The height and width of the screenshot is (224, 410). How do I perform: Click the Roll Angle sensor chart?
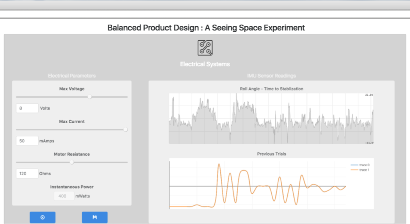(271, 119)
